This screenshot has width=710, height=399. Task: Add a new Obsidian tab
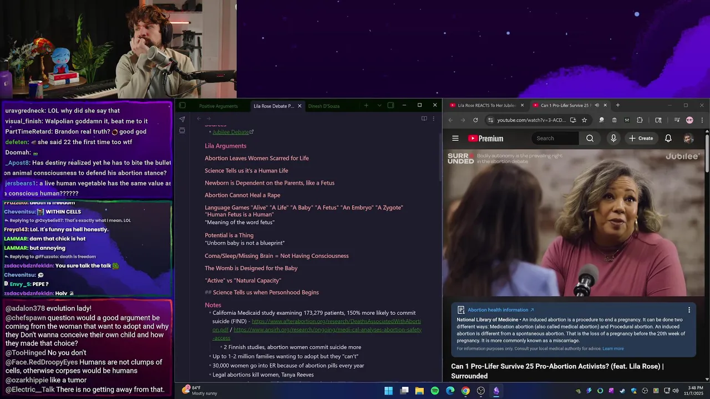[x=366, y=105]
